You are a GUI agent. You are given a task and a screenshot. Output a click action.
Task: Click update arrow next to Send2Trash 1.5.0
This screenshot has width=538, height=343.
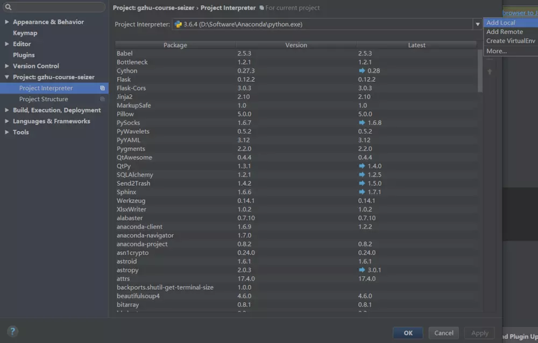(362, 183)
